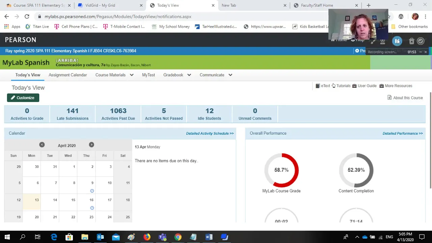Click the trash icon on recorder overlay

pos(411,41)
